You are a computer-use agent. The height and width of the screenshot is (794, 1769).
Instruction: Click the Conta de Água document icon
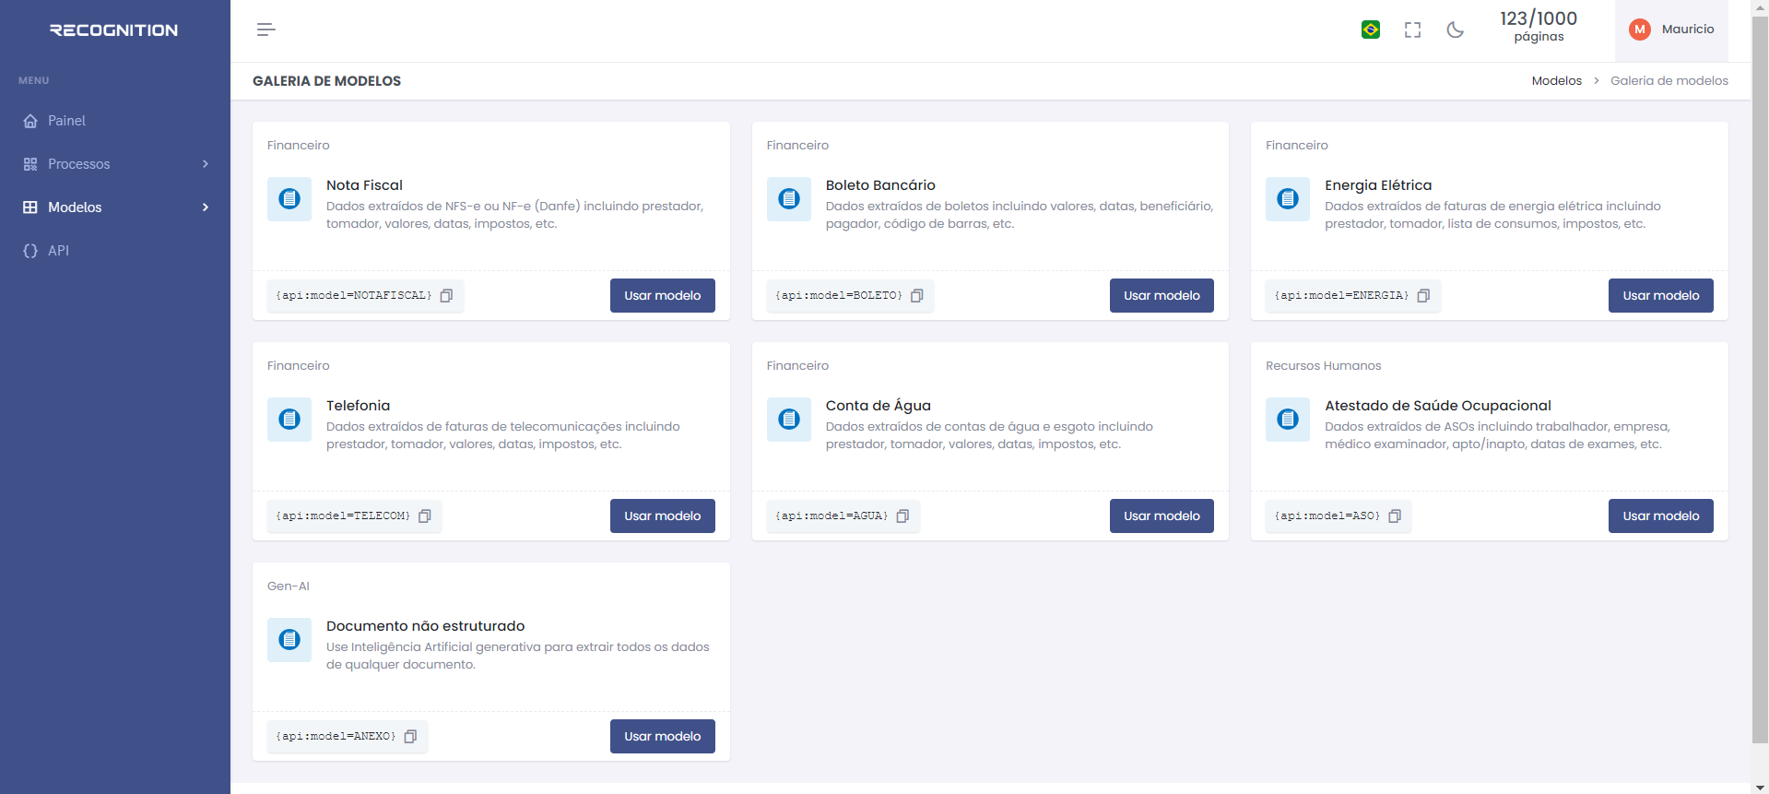(x=789, y=420)
